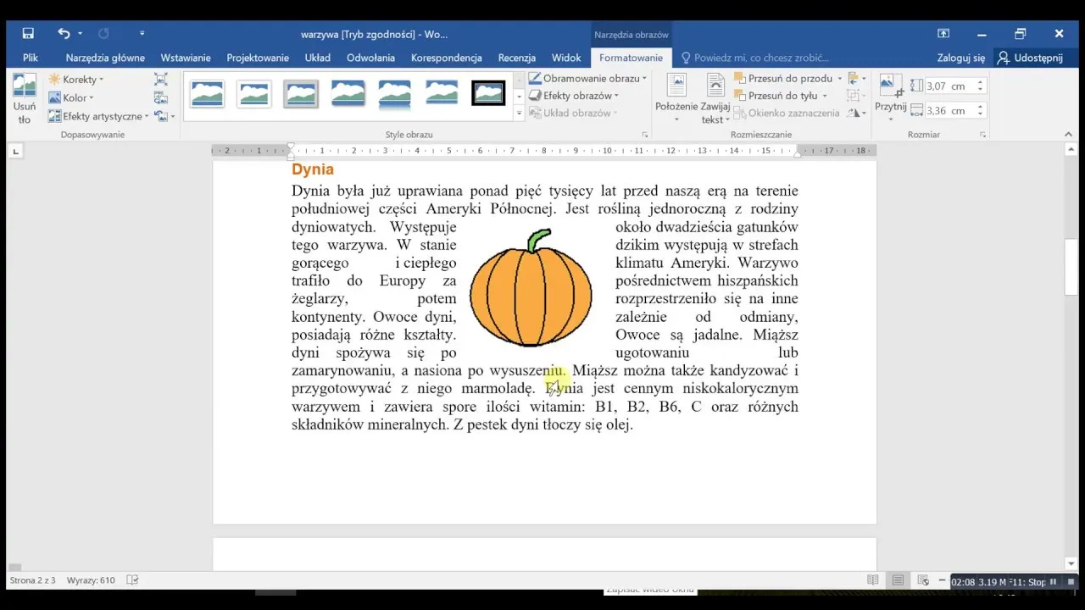Image resolution: width=1085 pixels, height=610 pixels.
Task: Open the Położenie position dropdown
Action: [675, 97]
